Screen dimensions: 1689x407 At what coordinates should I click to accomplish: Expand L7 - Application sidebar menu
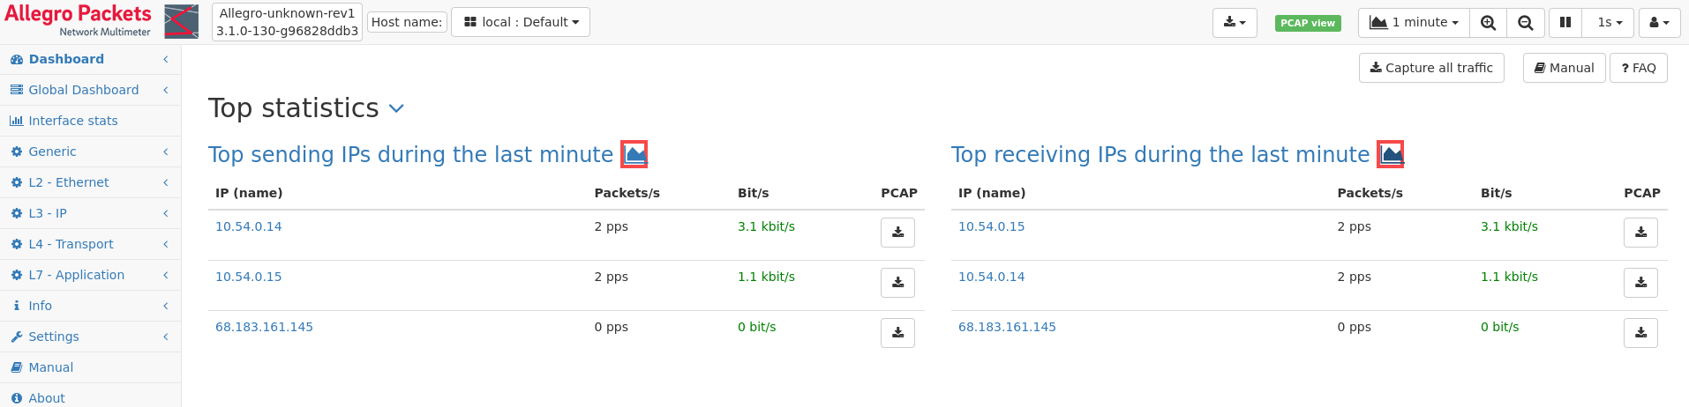pos(90,275)
